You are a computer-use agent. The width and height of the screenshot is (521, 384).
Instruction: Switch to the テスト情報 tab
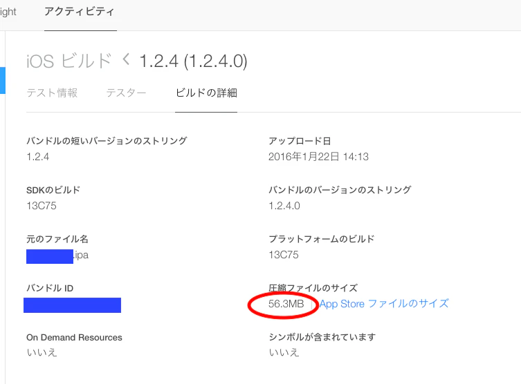click(52, 93)
